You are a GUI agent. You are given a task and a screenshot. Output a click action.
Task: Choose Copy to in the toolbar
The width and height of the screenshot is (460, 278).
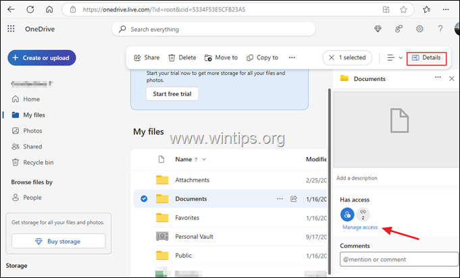(262, 57)
